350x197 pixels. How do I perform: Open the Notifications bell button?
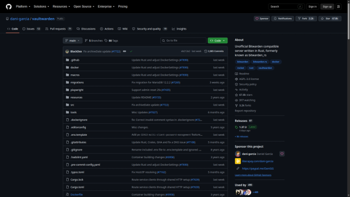click(283, 19)
